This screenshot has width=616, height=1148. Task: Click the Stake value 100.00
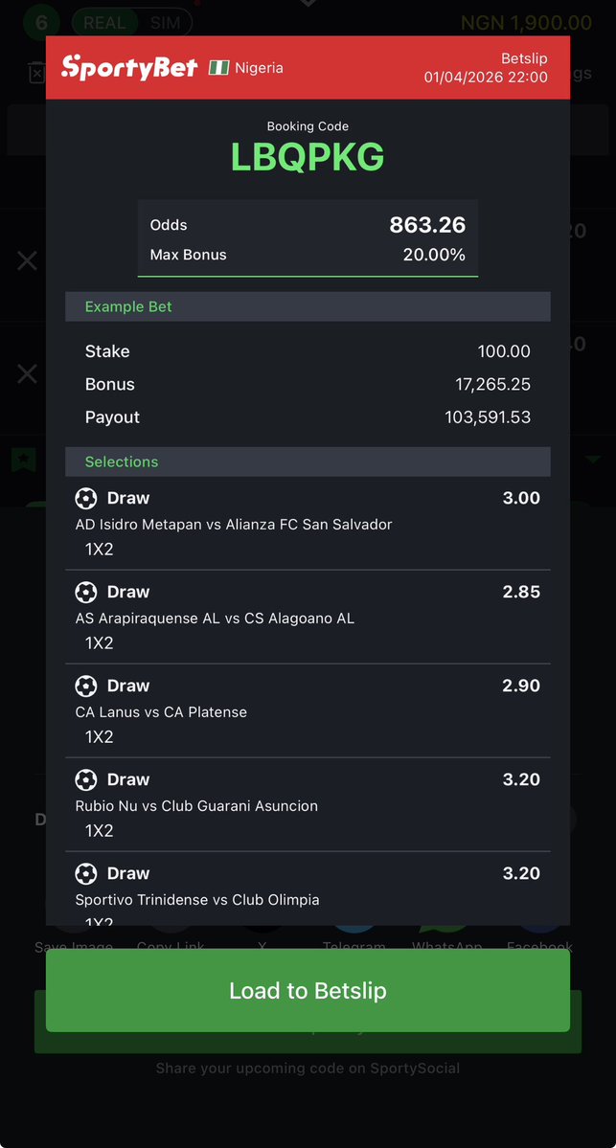tap(504, 351)
